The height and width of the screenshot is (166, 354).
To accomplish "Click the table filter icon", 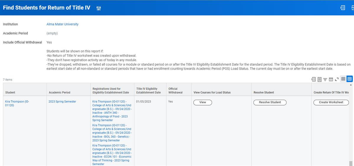I will 325,79.
